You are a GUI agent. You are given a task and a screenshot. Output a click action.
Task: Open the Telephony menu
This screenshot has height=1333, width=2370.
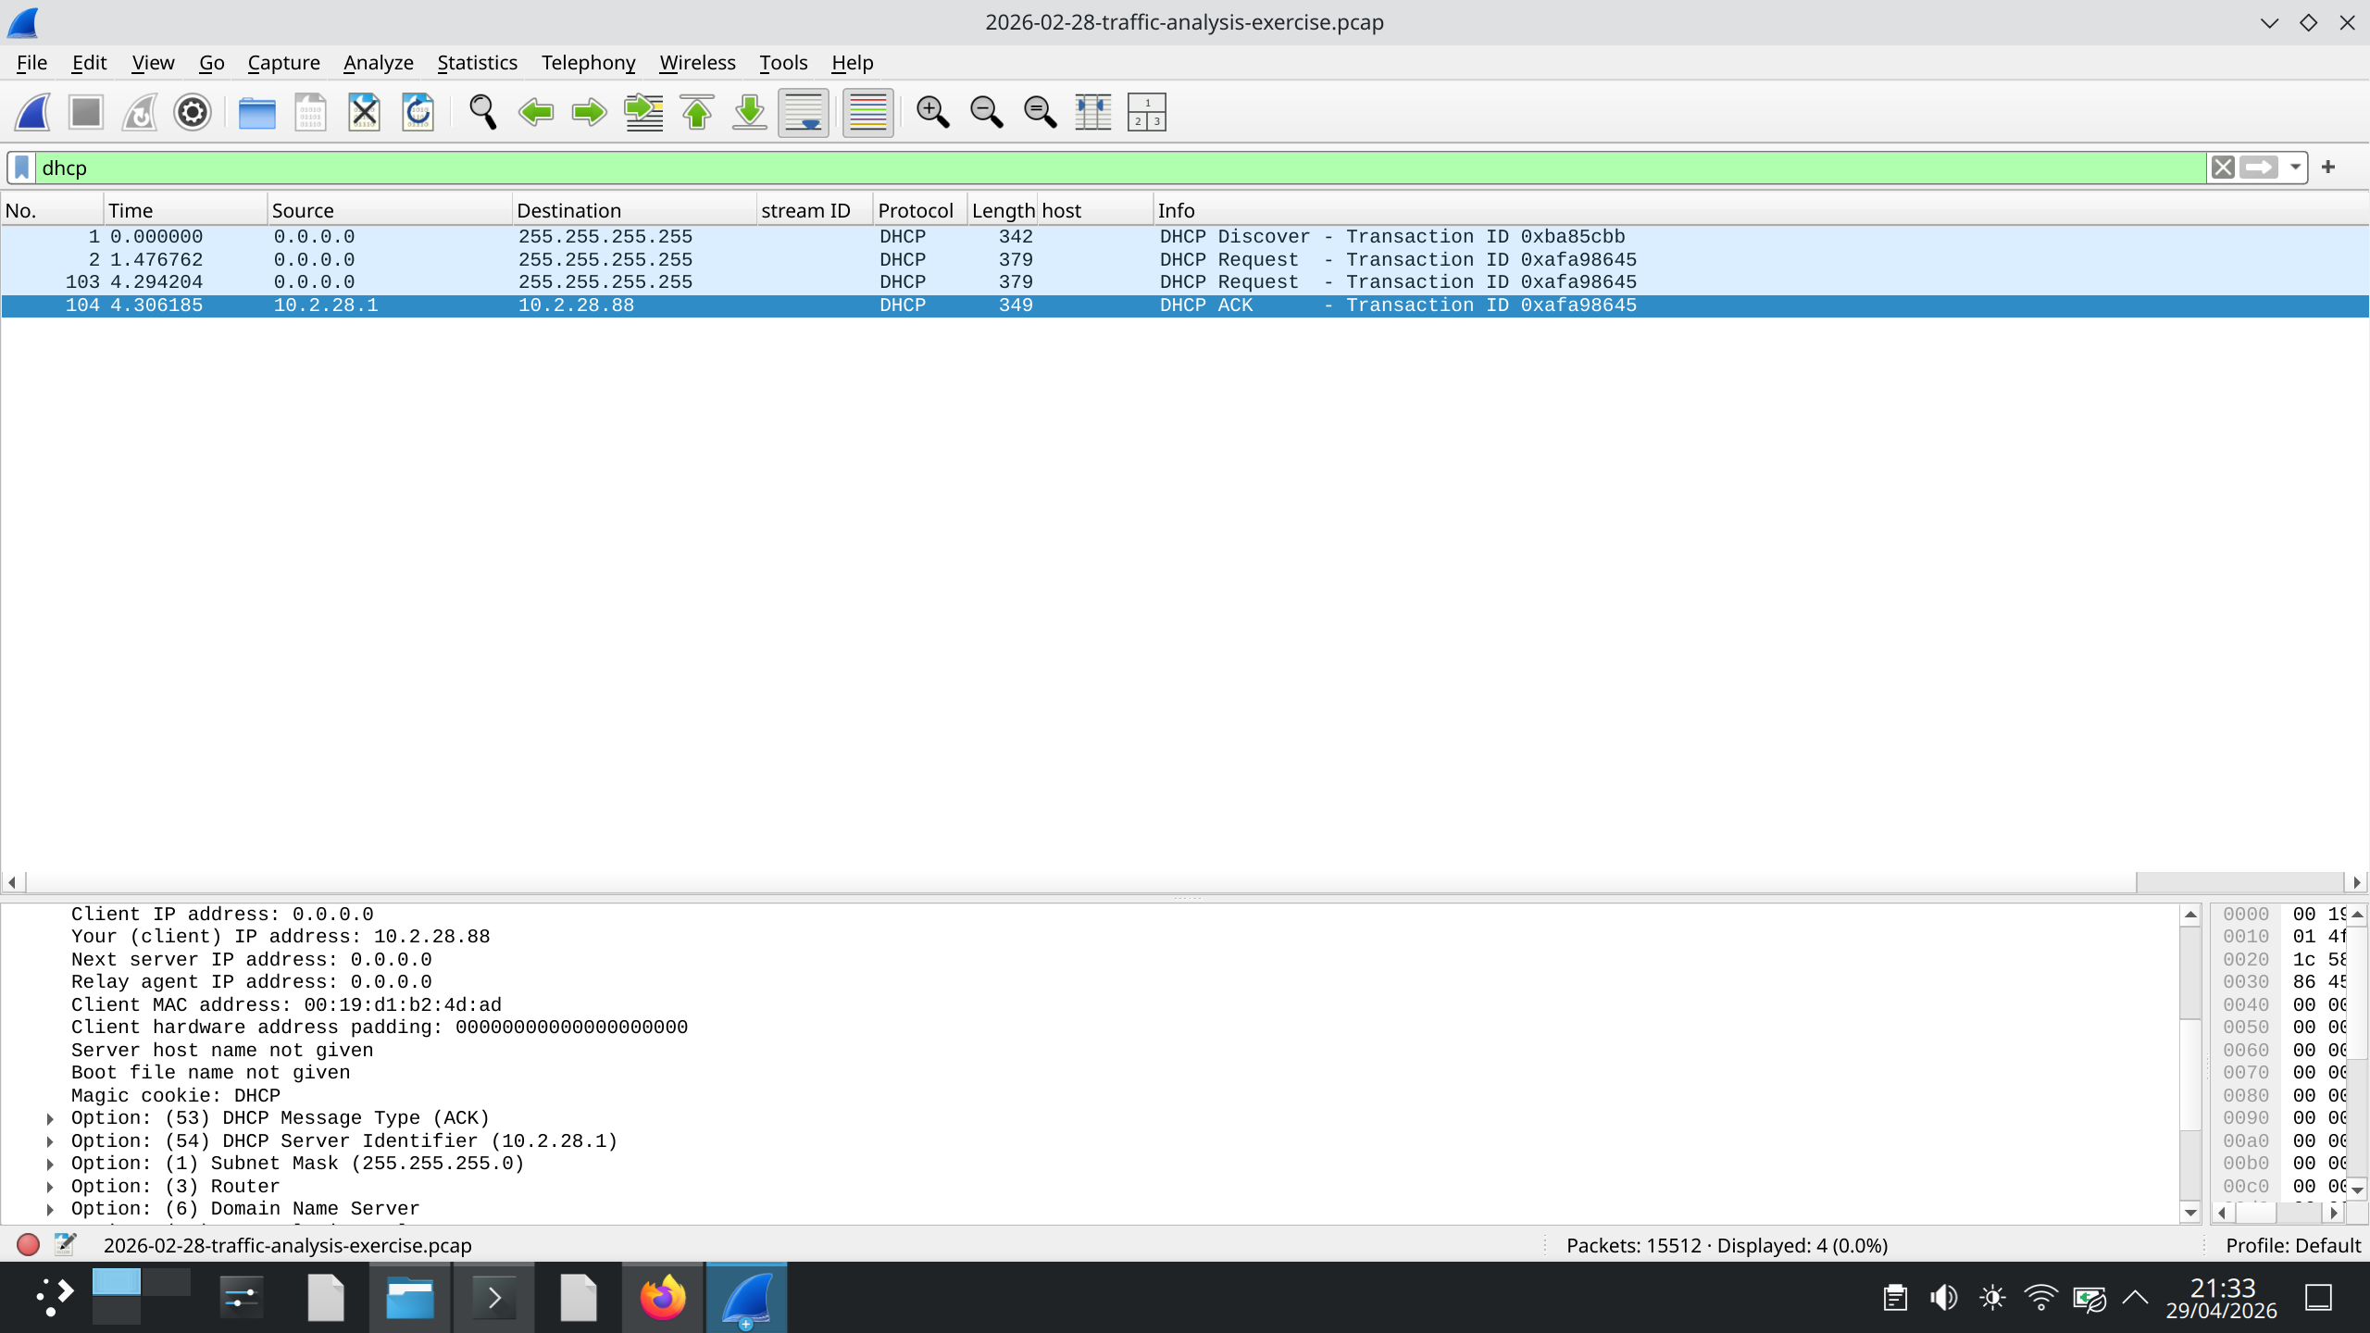589,63
